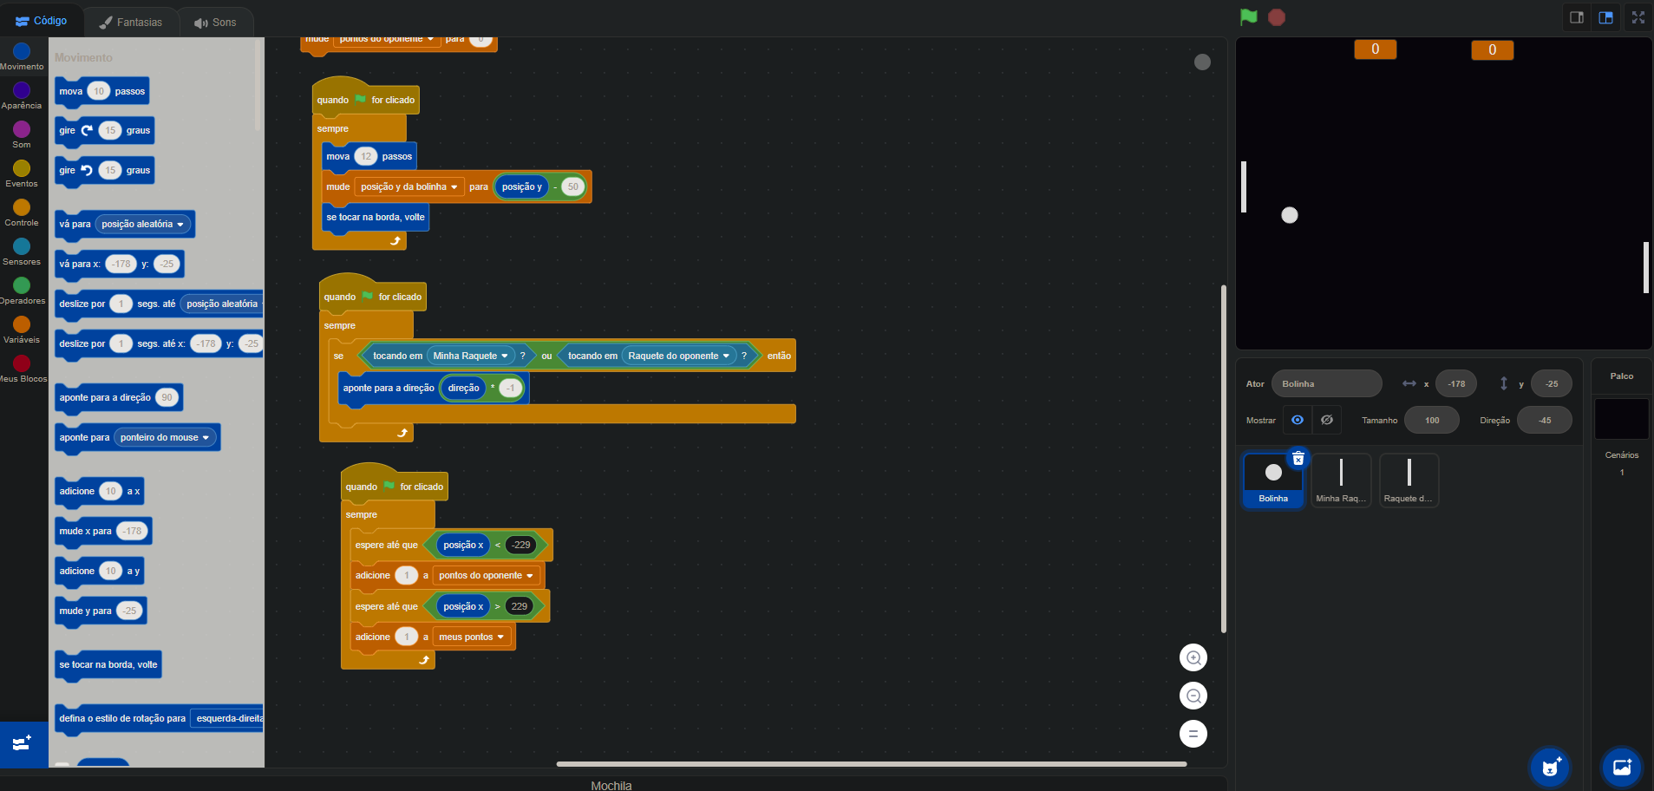Select the Operadores block category
Screen dimensions: 1654x791
tap(22, 291)
